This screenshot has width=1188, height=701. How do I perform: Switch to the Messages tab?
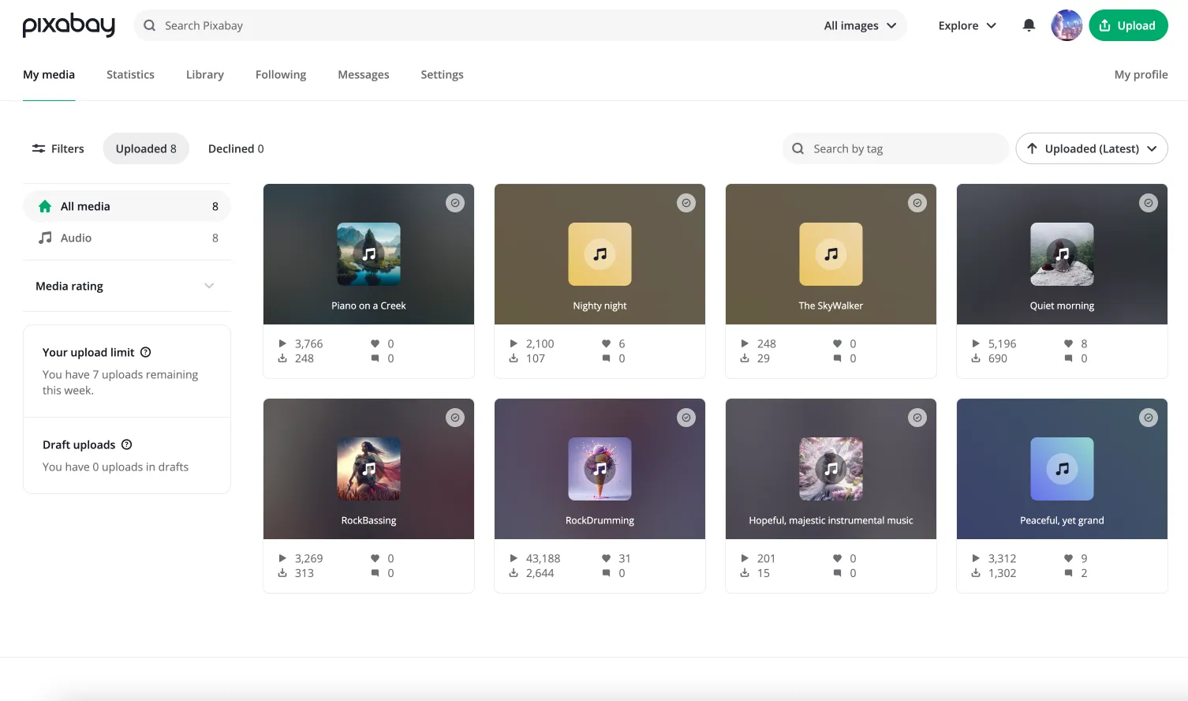[364, 74]
